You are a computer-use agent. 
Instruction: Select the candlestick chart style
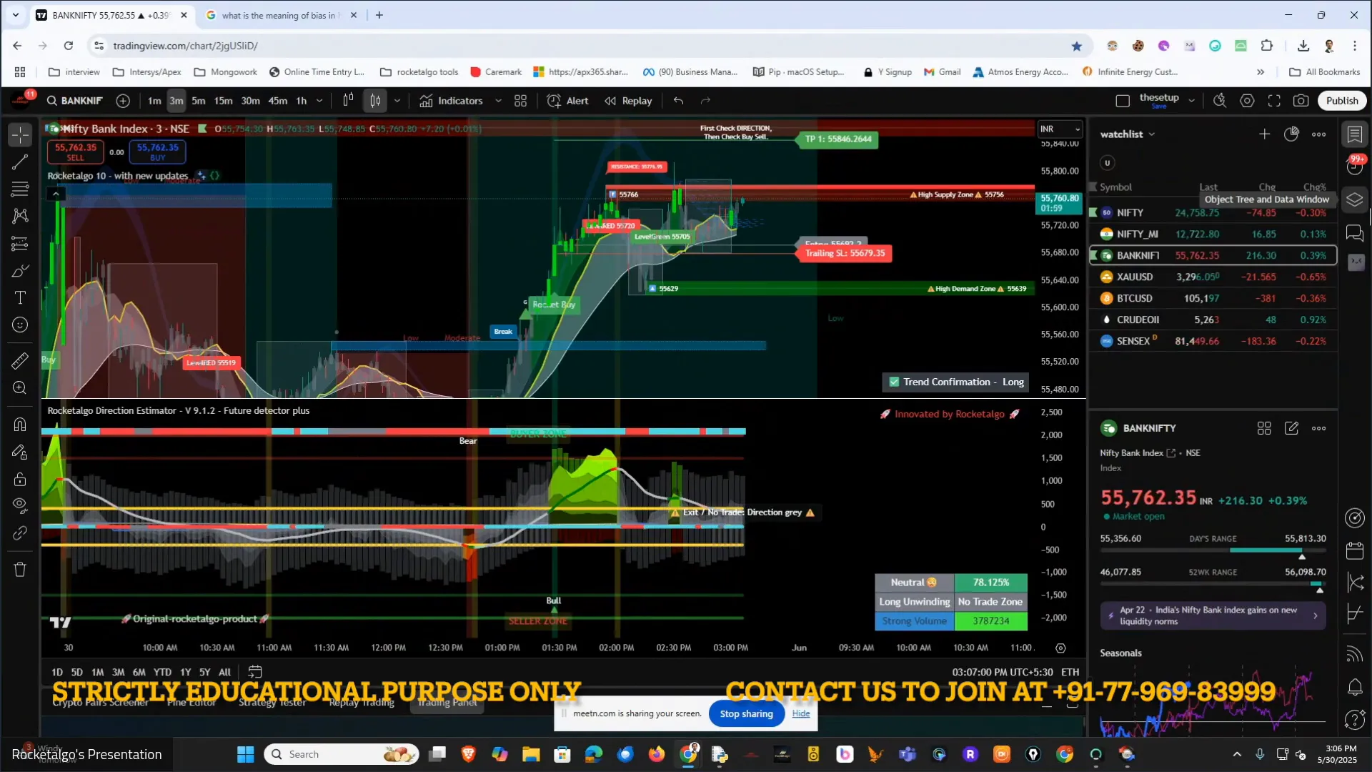375,101
